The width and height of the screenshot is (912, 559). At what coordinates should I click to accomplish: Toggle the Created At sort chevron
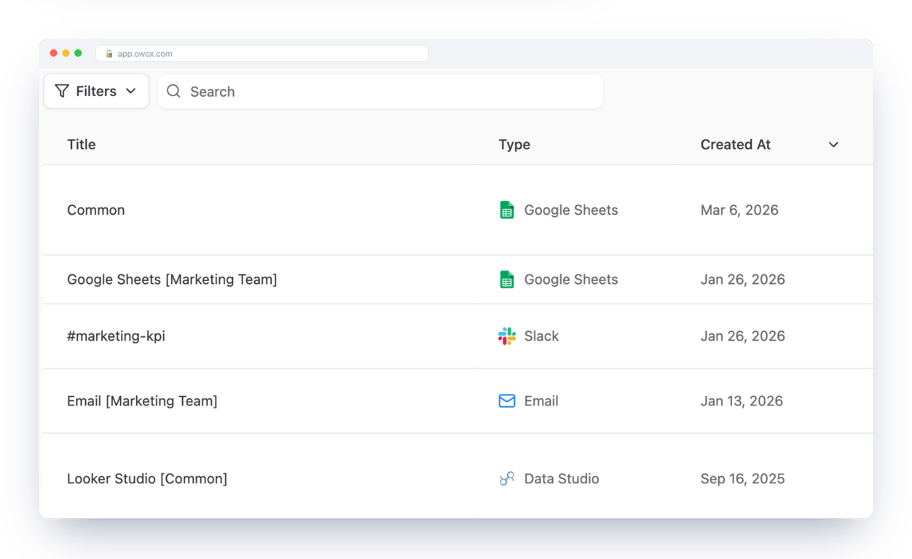coord(833,145)
